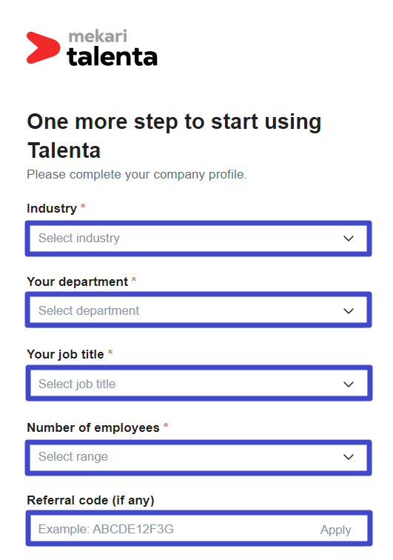Click the black "talenta" wordmark
This screenshot has width=393, height=560.
click(x=112, y=57)
